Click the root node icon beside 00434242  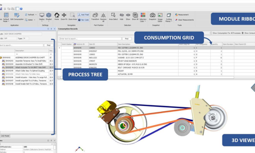coord(1,58)
